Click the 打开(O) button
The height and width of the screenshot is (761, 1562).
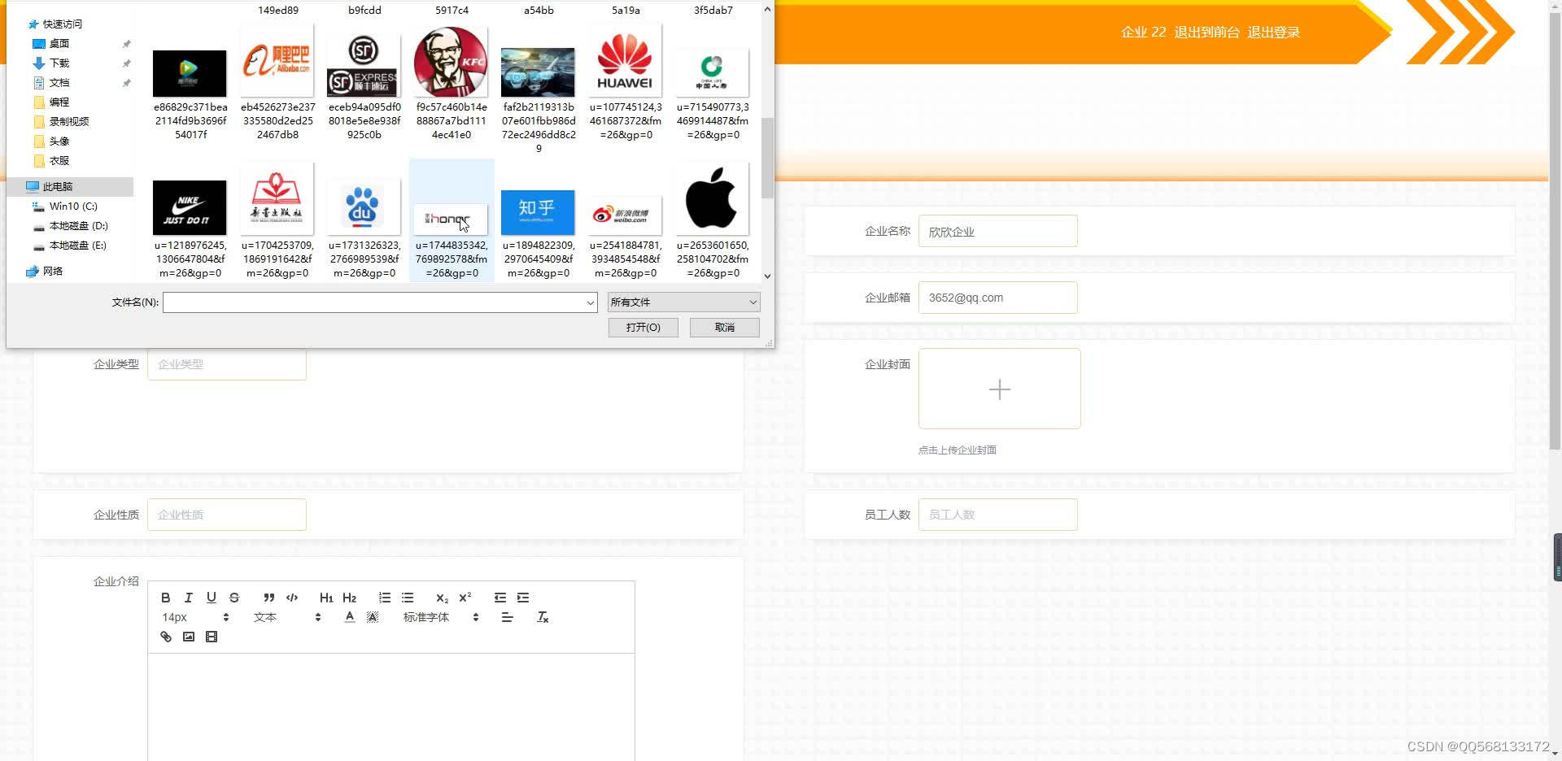pyautogui.click(x=643, y=327)
